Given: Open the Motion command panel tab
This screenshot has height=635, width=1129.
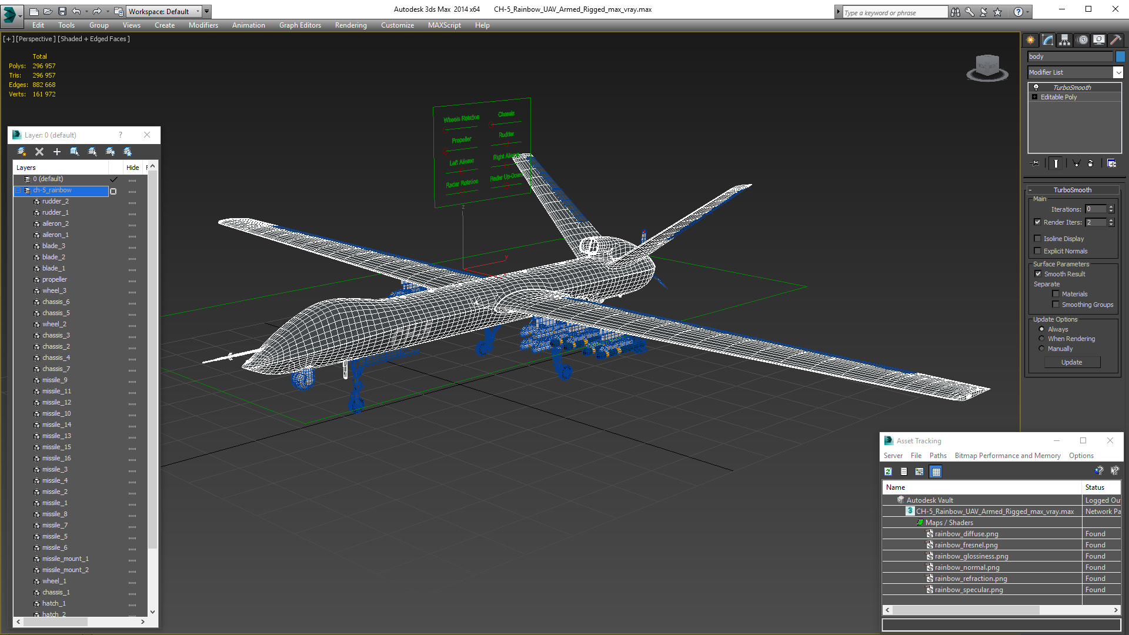Looking at the screenshot, I should (x=1082, y=40).
